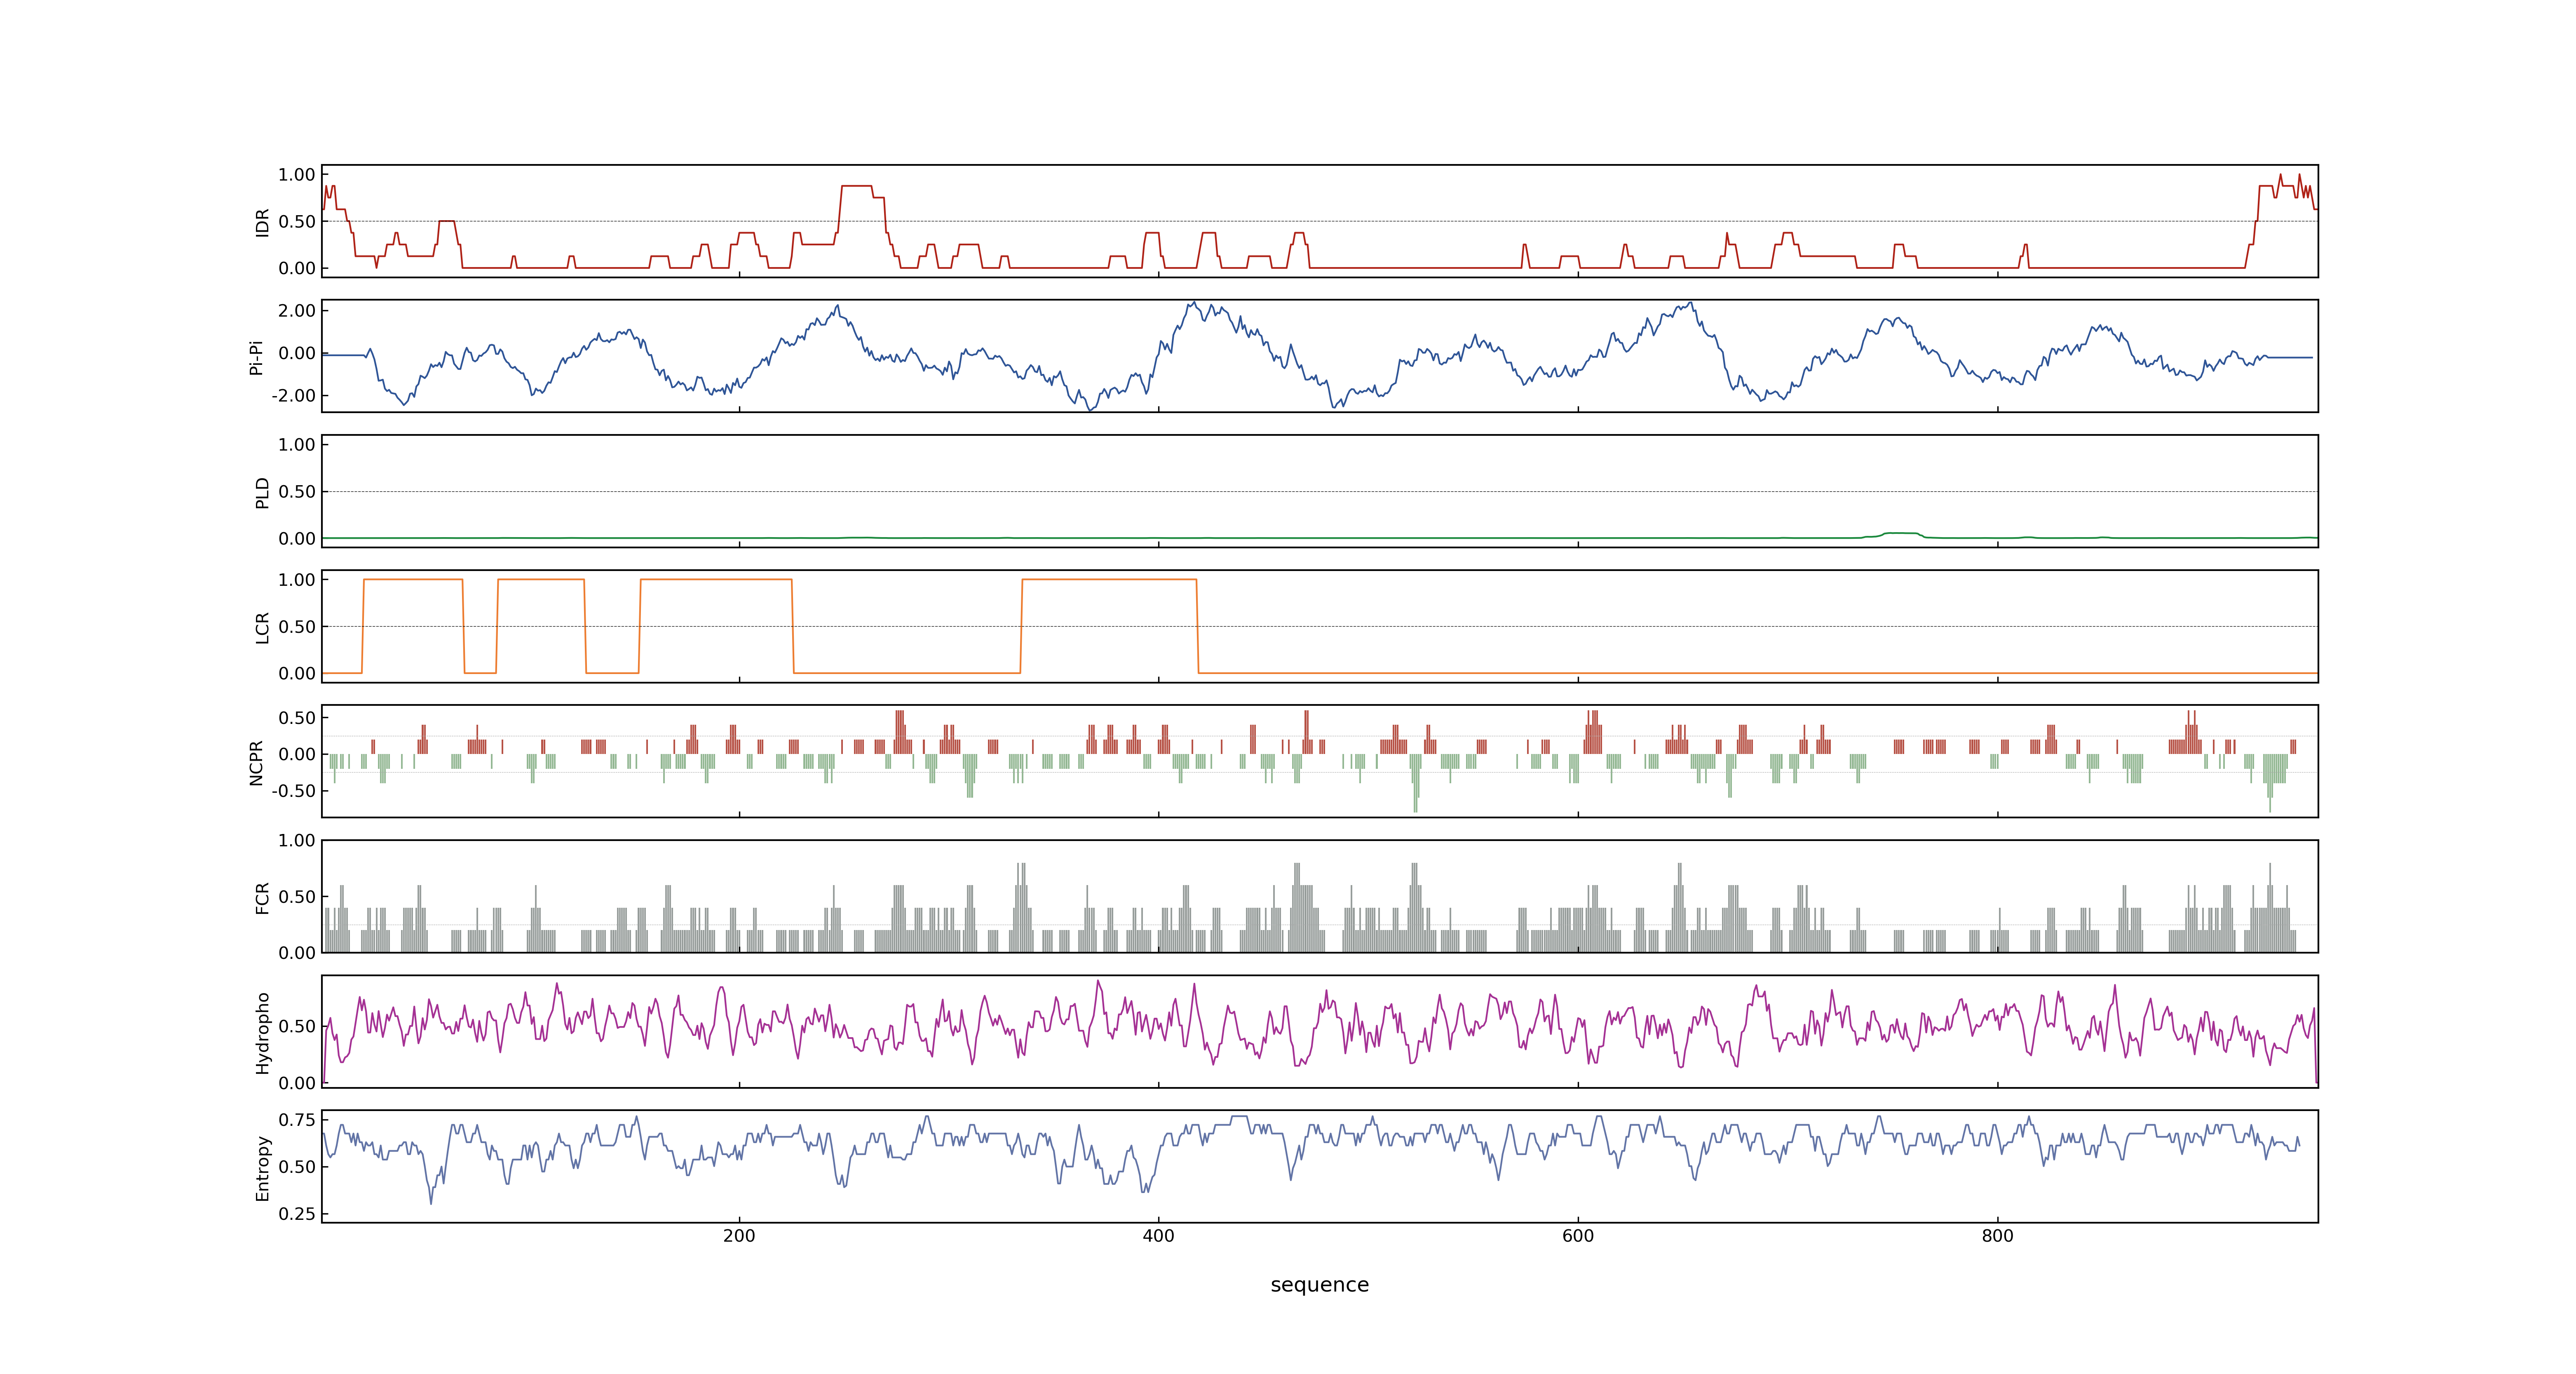Screen dimensions: 2576x1374
Task: Click the Pi-Pi y-axis label
Action: tap(256, 357)
